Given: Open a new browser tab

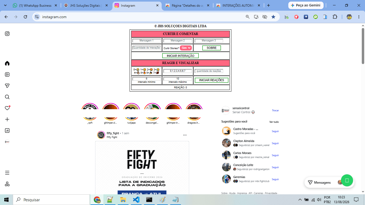Looking at the screenshot, I should tap(269, 5).
